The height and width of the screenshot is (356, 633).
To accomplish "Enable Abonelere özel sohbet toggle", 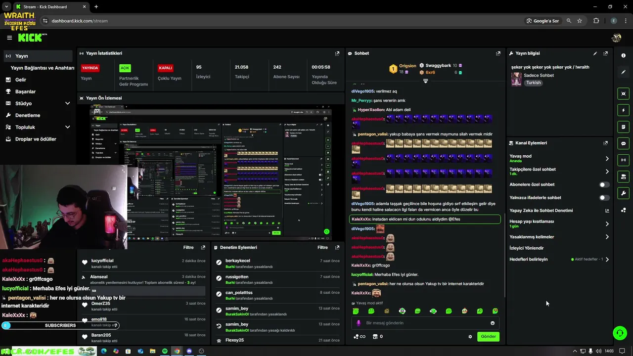I will point(604,184).
